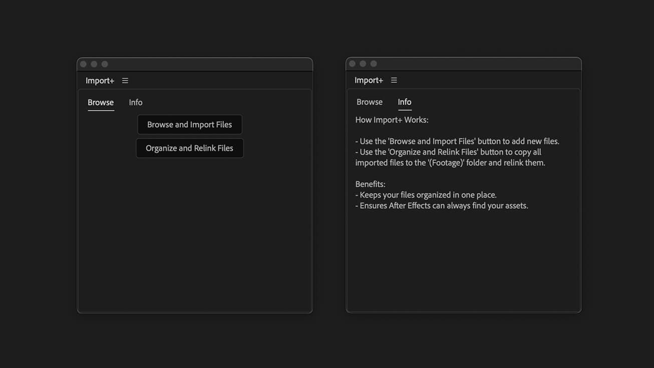Screen dimensions: 654x368
Task: Select the active Info tab on the right
Action: click(404, 102)
